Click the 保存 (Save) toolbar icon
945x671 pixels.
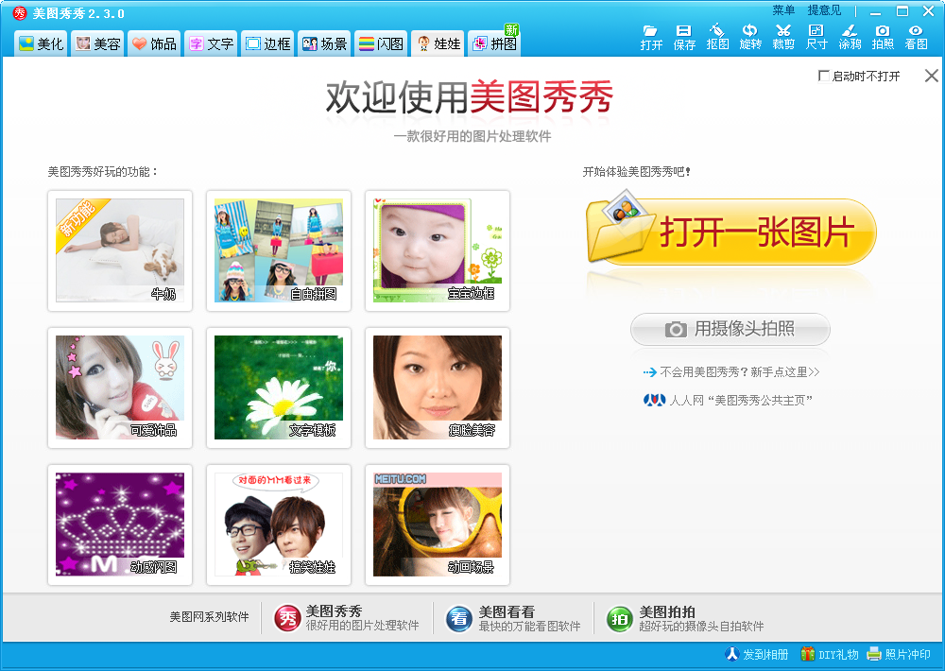pos(684,37)
